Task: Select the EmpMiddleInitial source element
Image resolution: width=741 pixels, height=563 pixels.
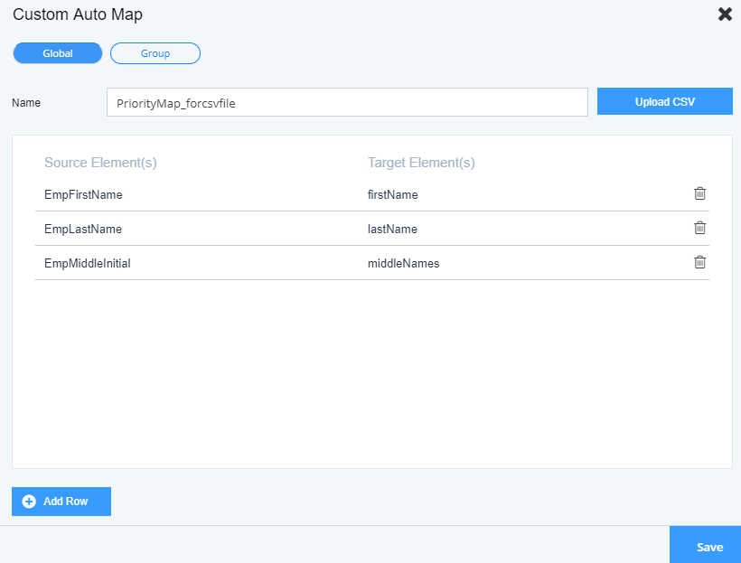Action: [88, 263]
